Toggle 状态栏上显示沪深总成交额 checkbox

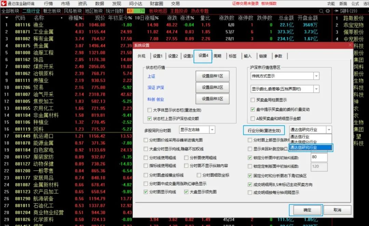click(x=149, y=118)
